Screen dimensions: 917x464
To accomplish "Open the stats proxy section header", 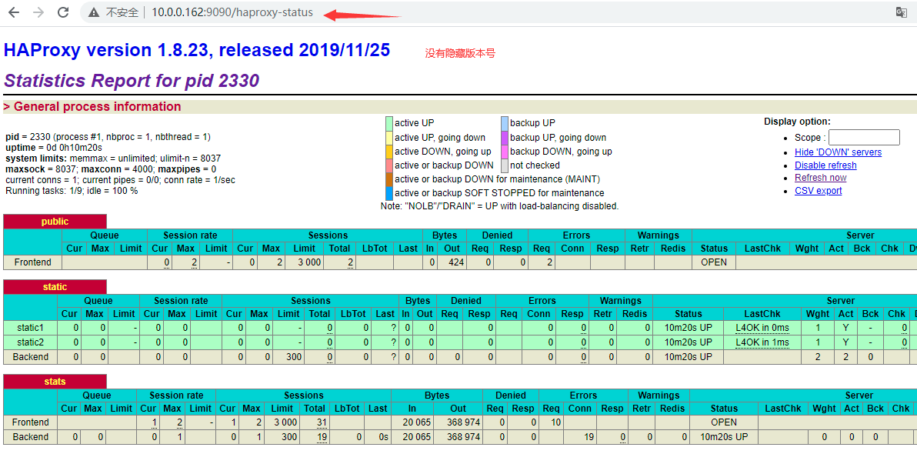I will click(55, 382).
